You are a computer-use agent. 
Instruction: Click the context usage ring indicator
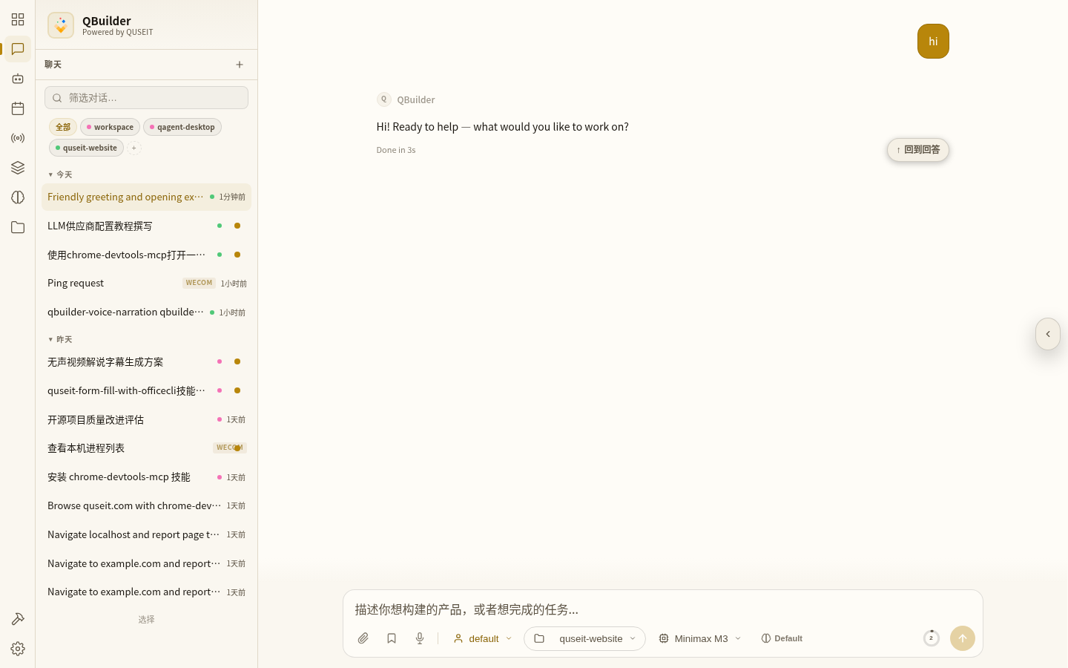coord(932,638)
